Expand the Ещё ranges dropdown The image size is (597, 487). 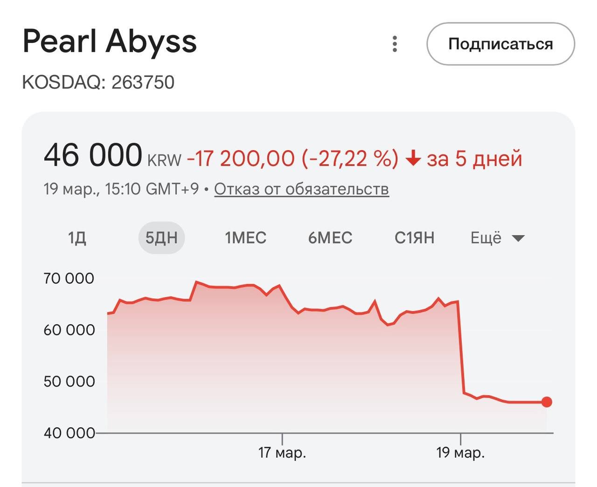497,238
